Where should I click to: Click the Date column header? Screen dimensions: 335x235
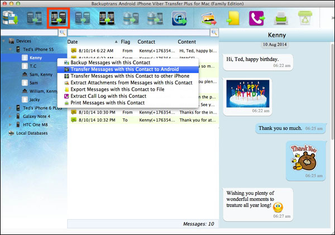(x=73, y=42)
